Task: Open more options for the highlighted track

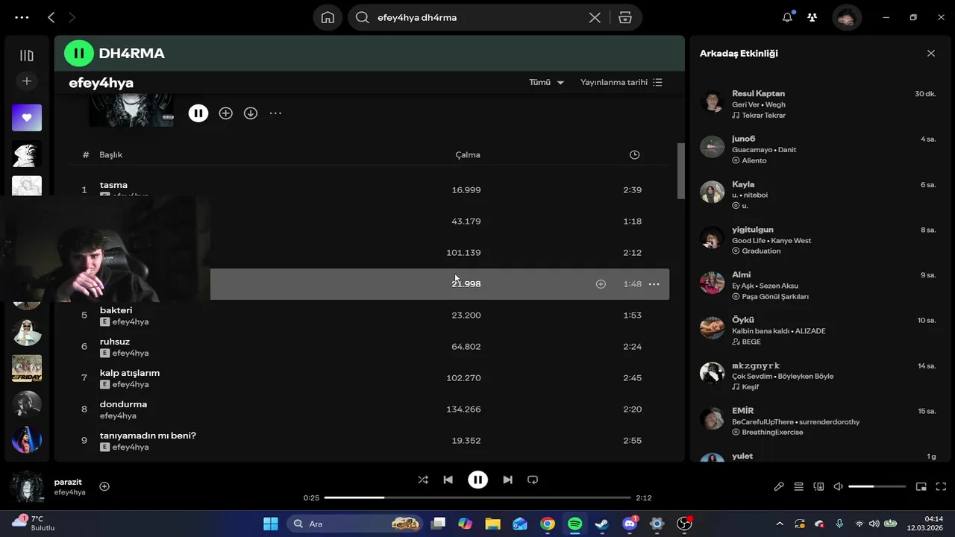Action: coord(654,284)
